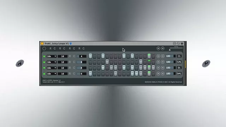Click the density slider showing 9
226x127 pixels.
(82, 62)
